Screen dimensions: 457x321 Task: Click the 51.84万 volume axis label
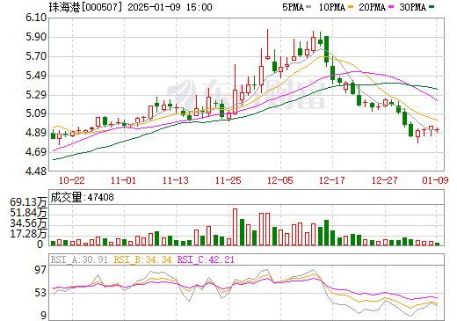click(28, 213)
